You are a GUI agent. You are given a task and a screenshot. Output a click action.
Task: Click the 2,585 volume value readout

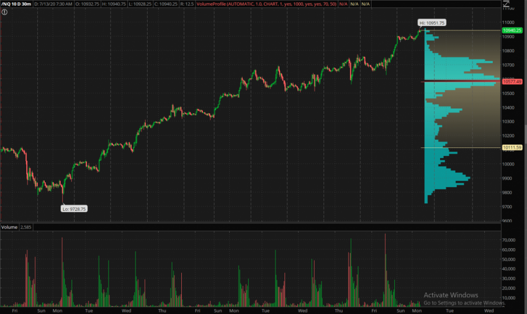click(26, 227)
